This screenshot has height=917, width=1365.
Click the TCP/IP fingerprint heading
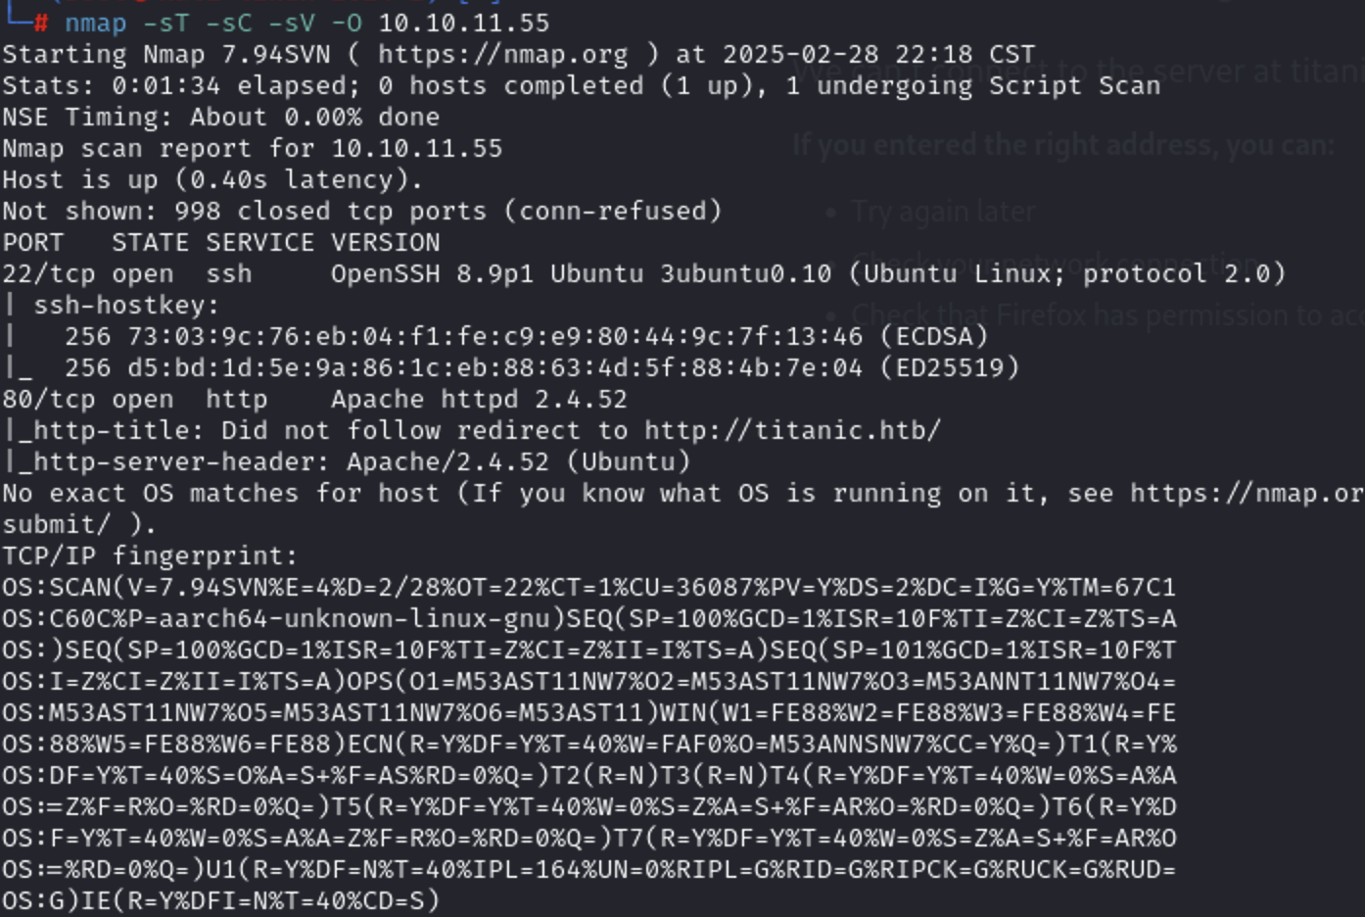click(x=150, y=556)
